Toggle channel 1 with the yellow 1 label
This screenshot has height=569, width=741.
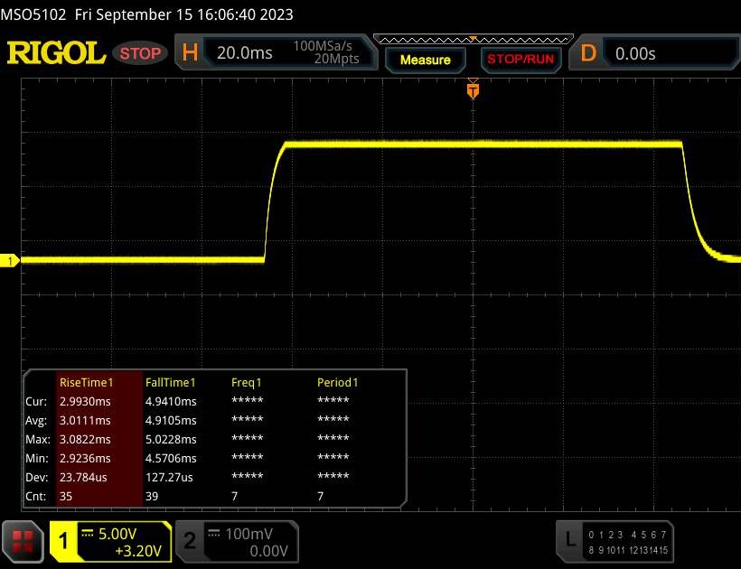(x=63, y=542)
